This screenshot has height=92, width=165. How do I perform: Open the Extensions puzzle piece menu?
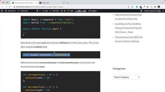click(155, 7)
